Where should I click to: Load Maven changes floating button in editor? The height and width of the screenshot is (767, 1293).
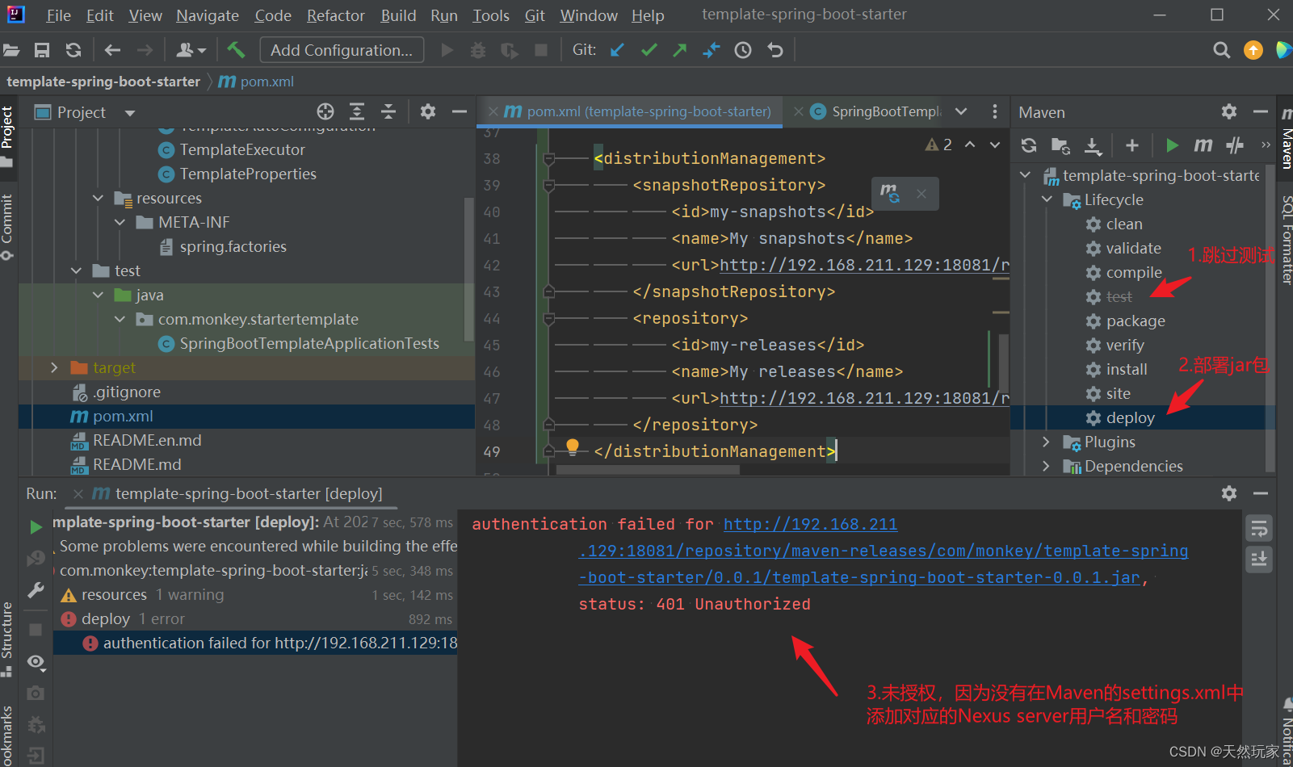point(889,194)
